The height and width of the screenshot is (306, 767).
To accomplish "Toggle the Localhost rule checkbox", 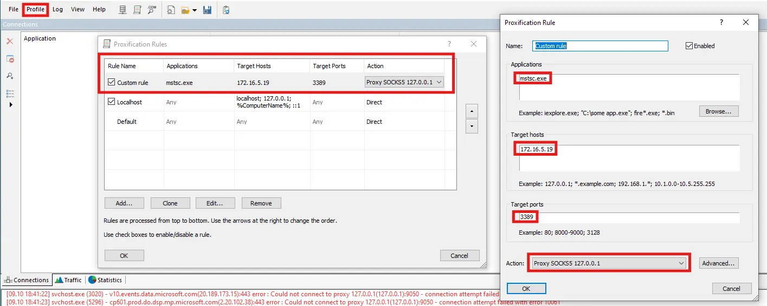I will [x=112, y=102].
